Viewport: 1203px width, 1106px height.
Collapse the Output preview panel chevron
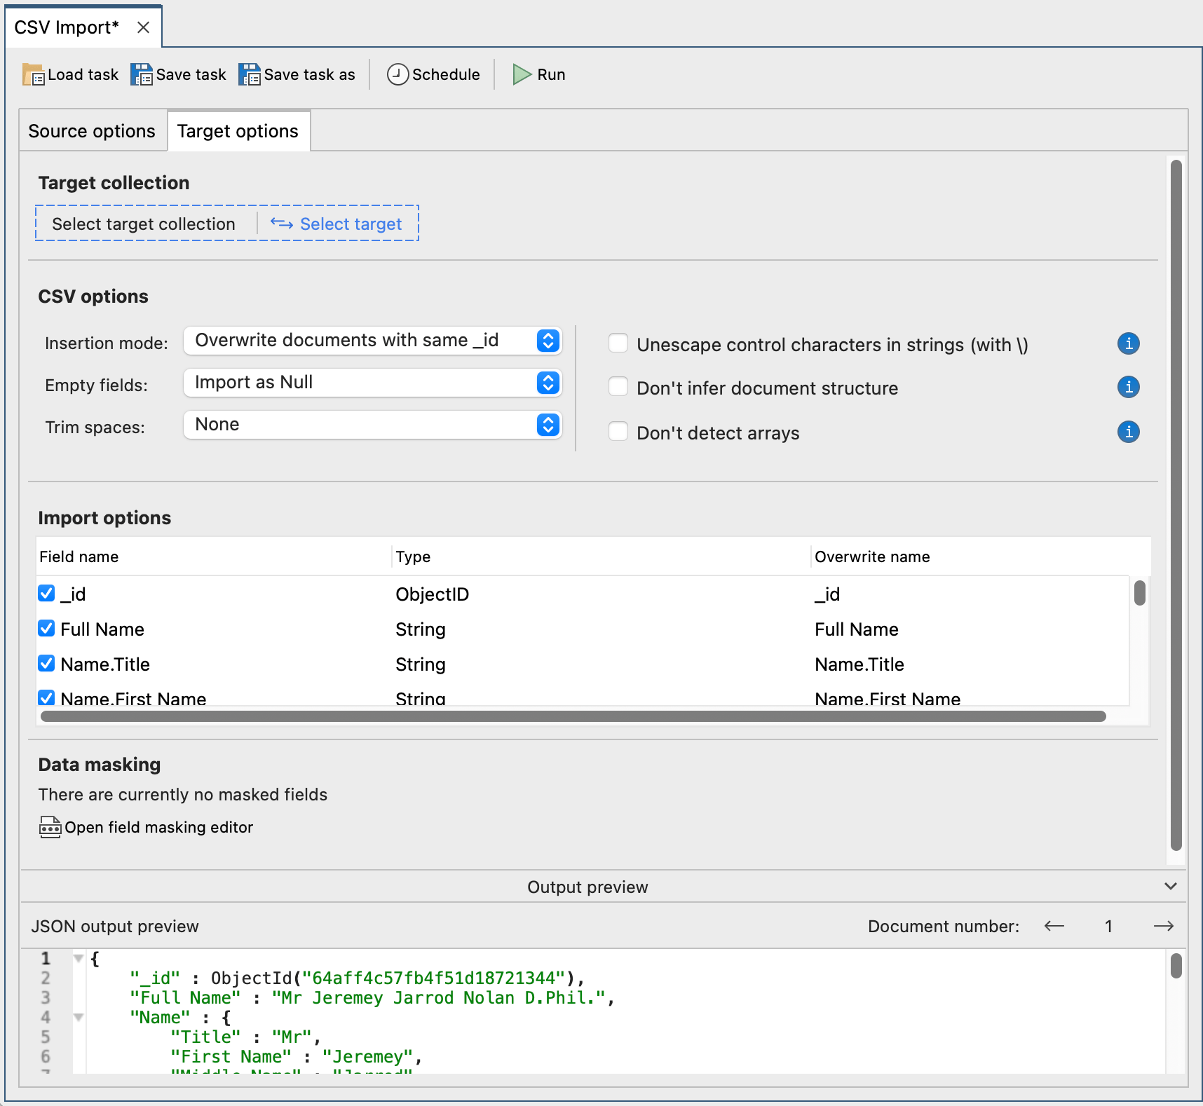(1170, 887)
